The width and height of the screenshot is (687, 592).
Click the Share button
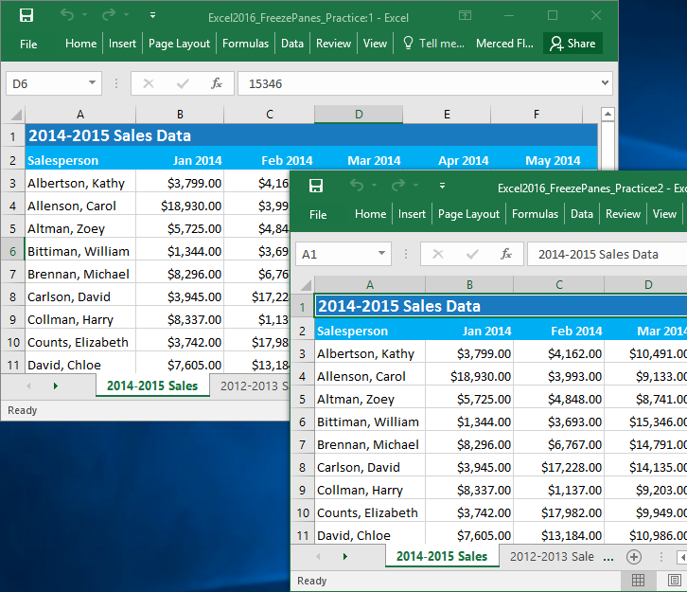572,44
